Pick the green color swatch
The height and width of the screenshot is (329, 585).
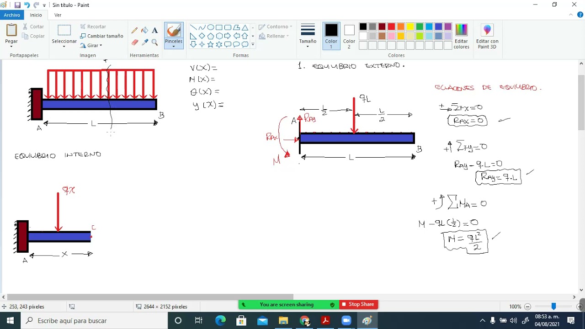(x=420, y=27)
